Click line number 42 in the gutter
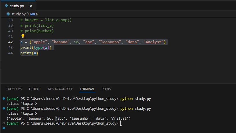This screenshot has width=236, height=133. click(x=10, y=42)
